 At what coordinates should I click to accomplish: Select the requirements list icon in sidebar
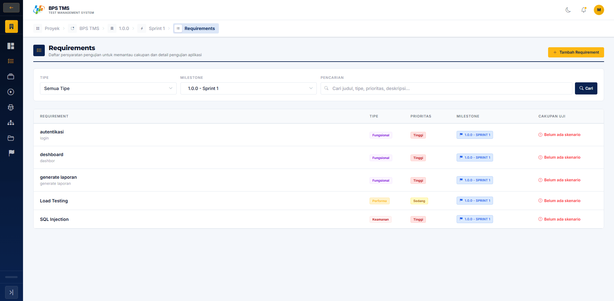click(x=11, y=61)
